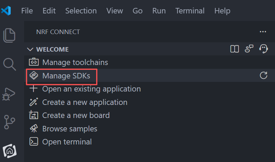Open the View menu

[115, 11]
